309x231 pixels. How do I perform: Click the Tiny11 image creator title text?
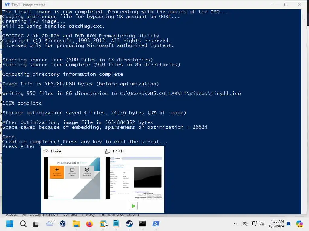pos(28,5)
